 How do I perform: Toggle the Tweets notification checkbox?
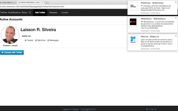(26, 40)
